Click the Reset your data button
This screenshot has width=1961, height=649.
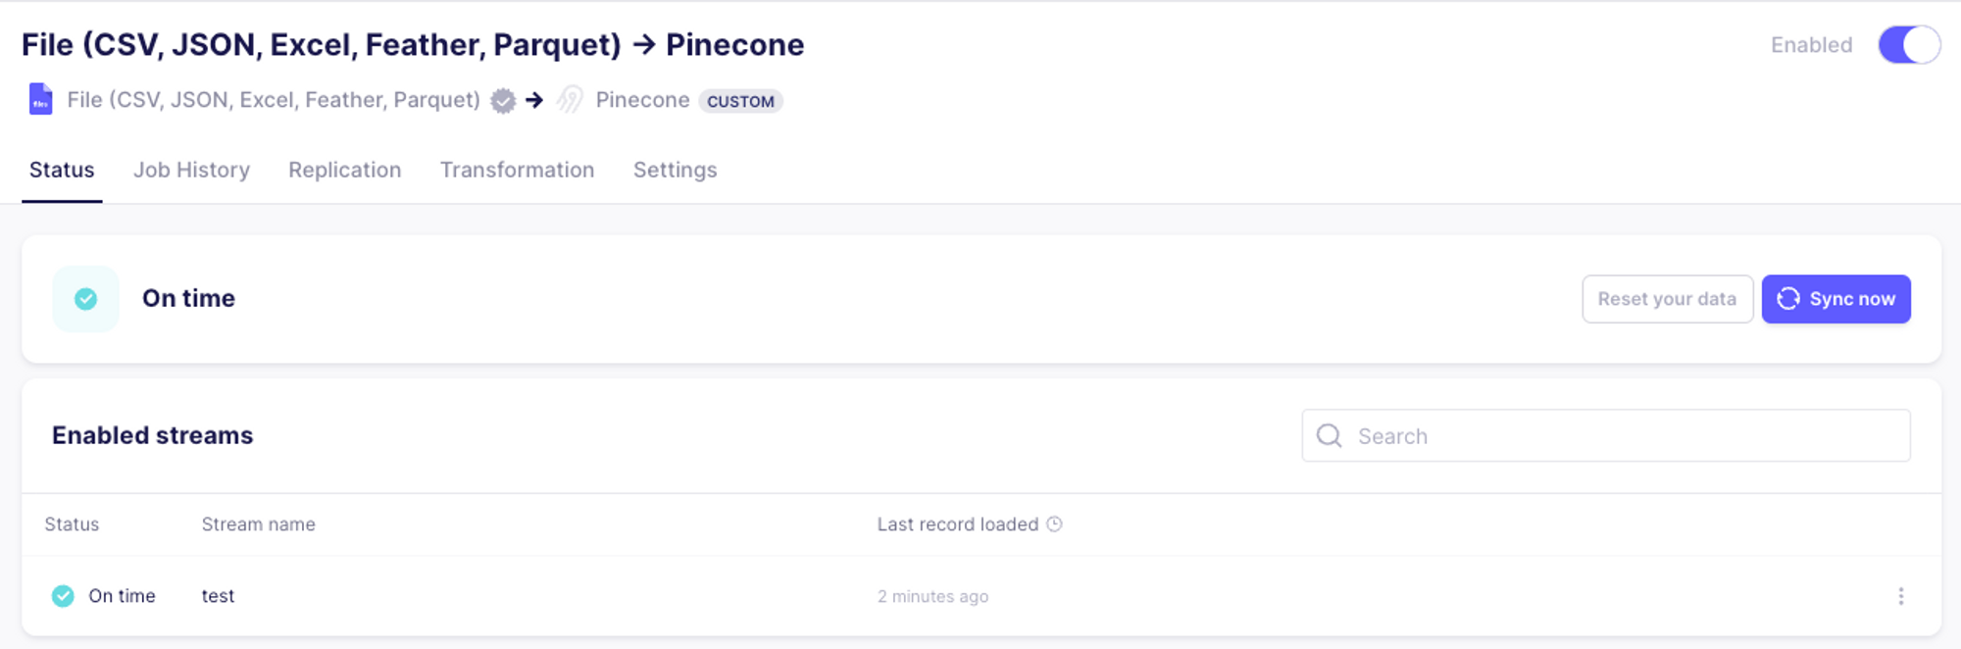1667,299
